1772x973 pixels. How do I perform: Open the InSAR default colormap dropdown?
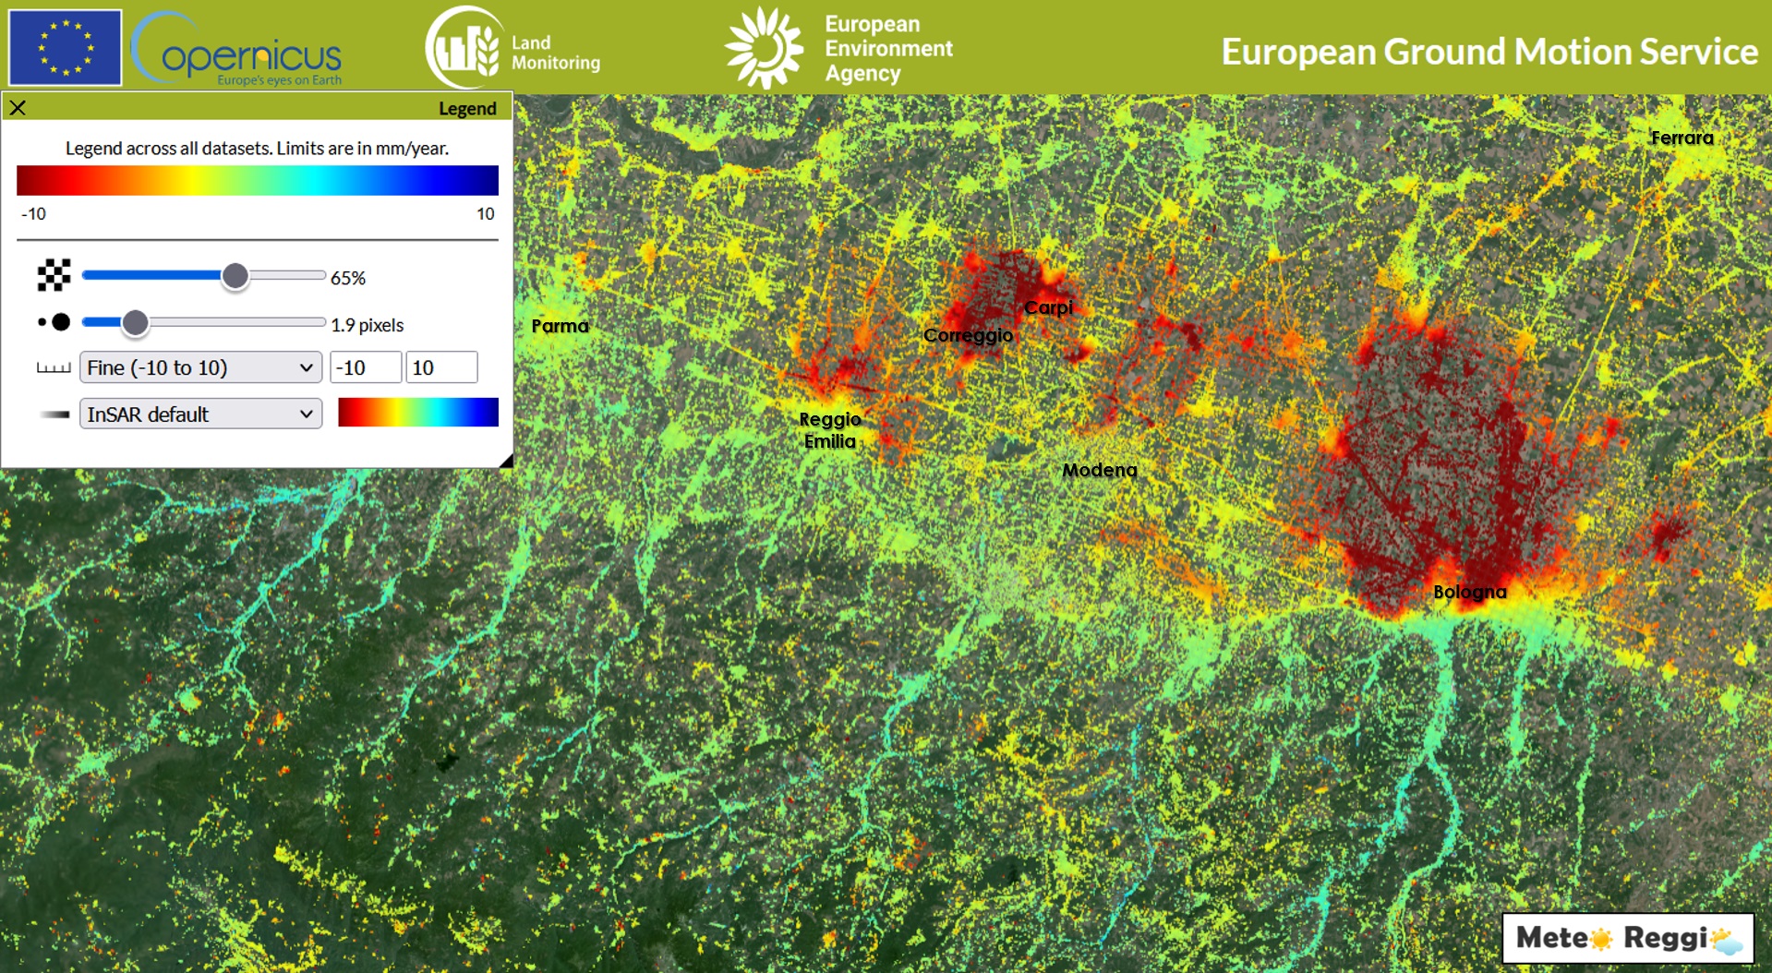pos(200,414)
